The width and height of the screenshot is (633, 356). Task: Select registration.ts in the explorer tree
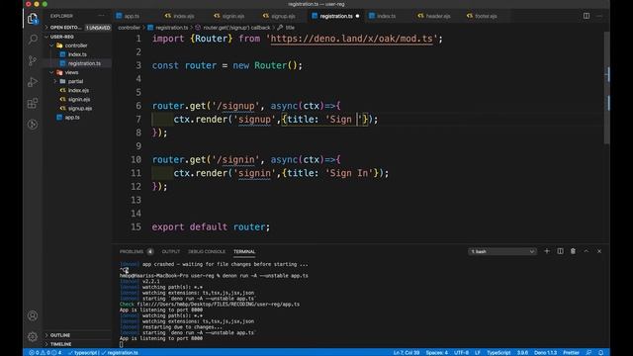click(84, 63)
